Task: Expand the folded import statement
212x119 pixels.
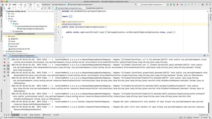Action: click(x=71, y=17)
